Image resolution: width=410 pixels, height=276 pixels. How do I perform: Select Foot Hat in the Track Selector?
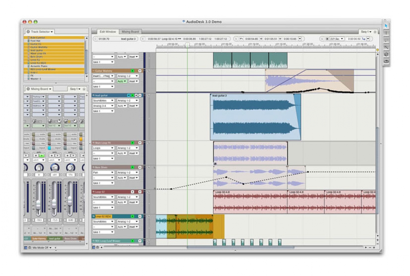(55, 40)
